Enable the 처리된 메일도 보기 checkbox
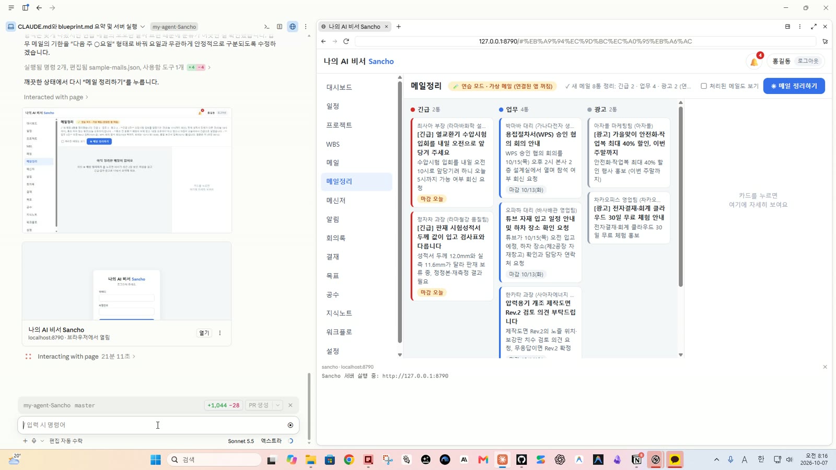This screenshot has height=470, width=836. (x=704, y=86)
